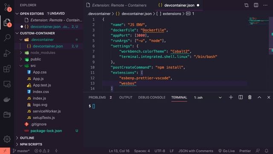The width and height of the screenshot is (273, 154).
Task: Open serviceWorker.js in the explorer
Action: coord(46,111)
